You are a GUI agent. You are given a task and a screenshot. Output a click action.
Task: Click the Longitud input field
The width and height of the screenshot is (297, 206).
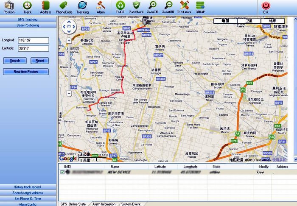[x=34, y=40]
